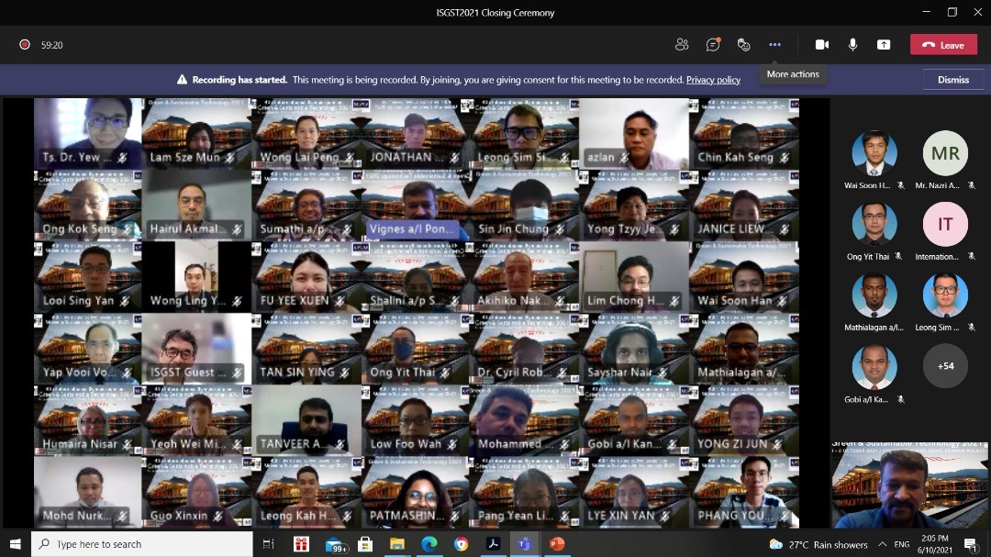Expand the More actions menu

pyautogui.click(x=774, y=44)
